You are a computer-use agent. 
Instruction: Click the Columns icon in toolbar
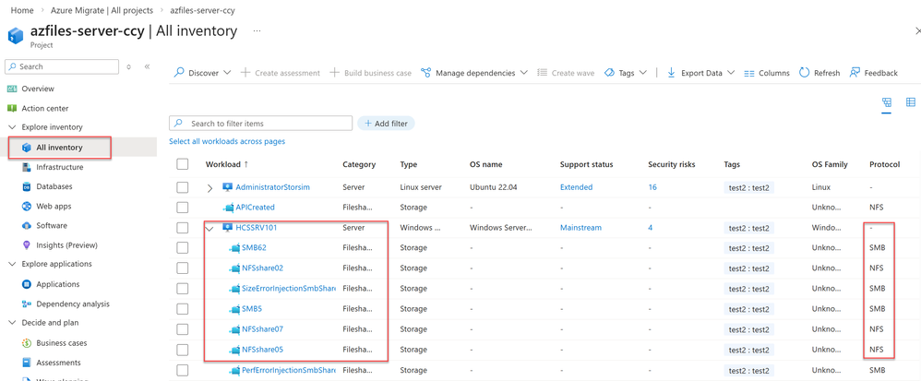[749, 74]
